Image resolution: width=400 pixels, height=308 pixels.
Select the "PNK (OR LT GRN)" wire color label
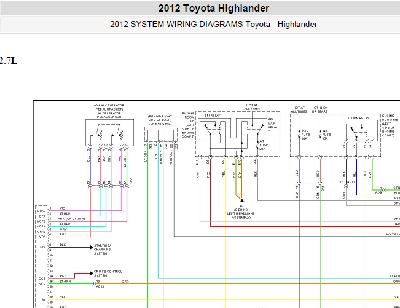coord(71,219)
